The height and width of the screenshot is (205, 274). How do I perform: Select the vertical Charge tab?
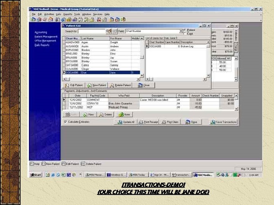click(x=236, y=47)
